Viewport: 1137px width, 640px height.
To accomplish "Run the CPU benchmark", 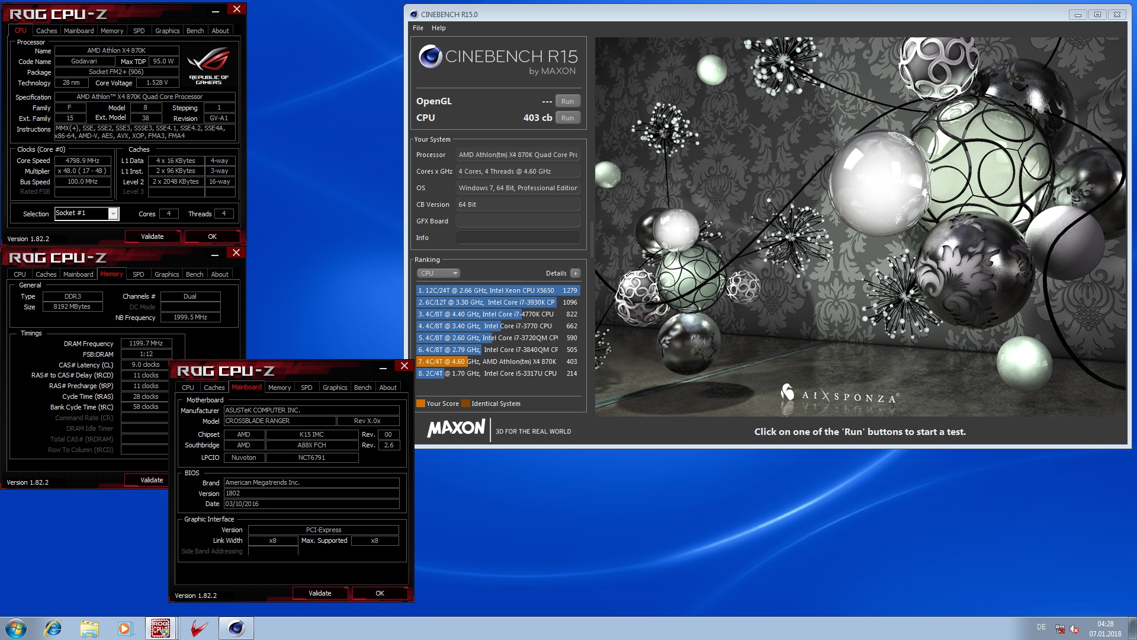I will [x=567, y=118].
